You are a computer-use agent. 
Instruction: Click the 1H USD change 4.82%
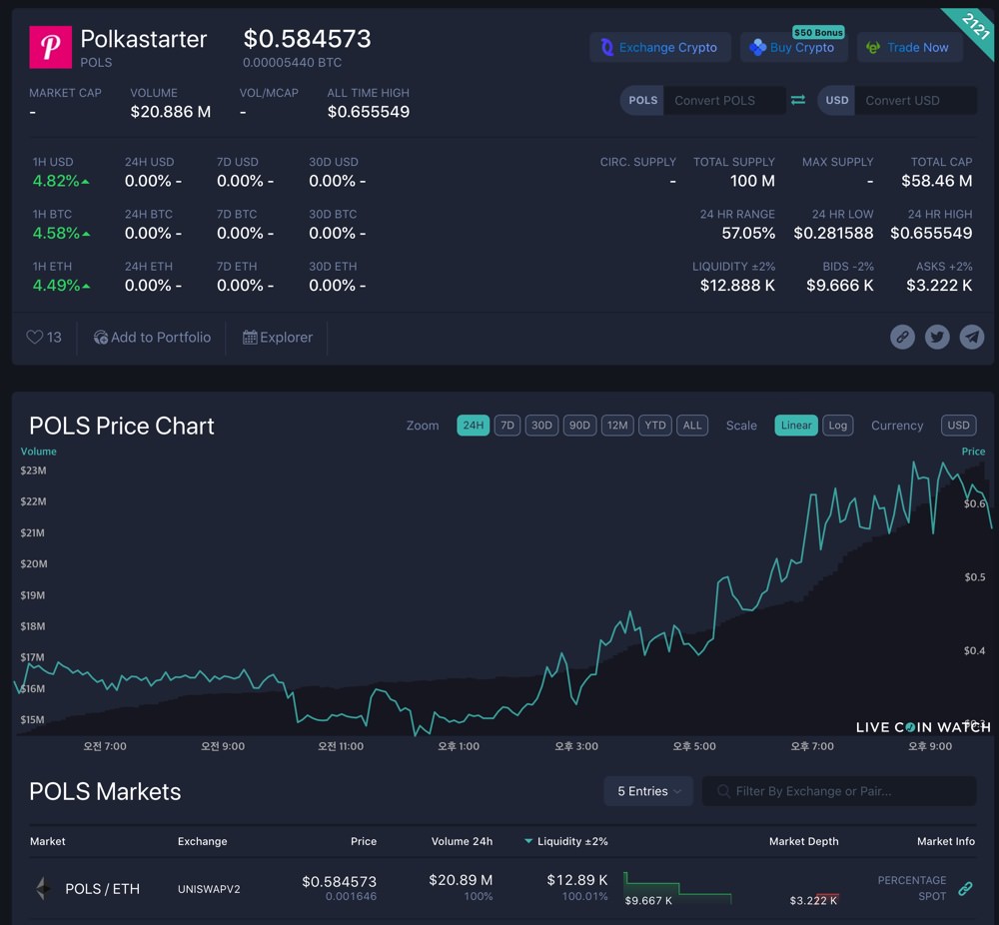(x=61, y=181)
